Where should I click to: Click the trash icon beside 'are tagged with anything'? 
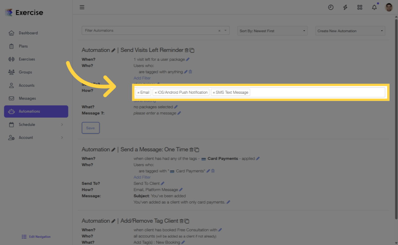[190, 72]
